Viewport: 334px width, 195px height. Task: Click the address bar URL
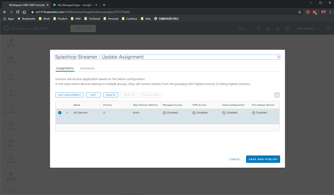click(x=83, y=12)
